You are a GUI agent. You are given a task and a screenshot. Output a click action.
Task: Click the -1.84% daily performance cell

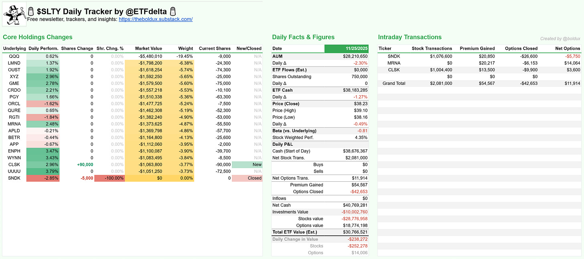pyautogui.click(x=43, y=117)
